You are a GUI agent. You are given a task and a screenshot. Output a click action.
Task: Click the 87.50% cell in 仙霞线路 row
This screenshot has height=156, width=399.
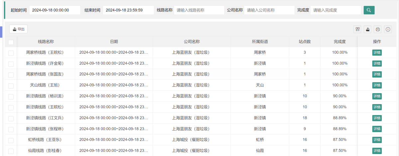pyautogui.click(x=340, y=151)
